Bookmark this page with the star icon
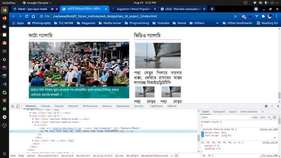 pyautogui.click(x=235, y=16)
